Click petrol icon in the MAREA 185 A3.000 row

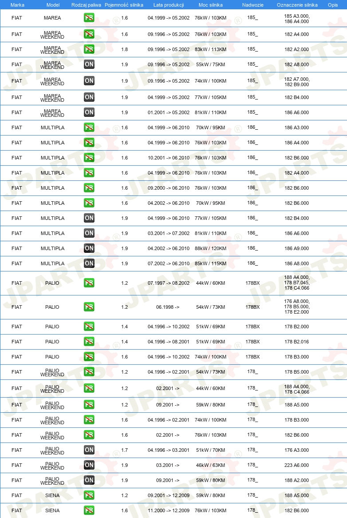click(x=89, y=17)
